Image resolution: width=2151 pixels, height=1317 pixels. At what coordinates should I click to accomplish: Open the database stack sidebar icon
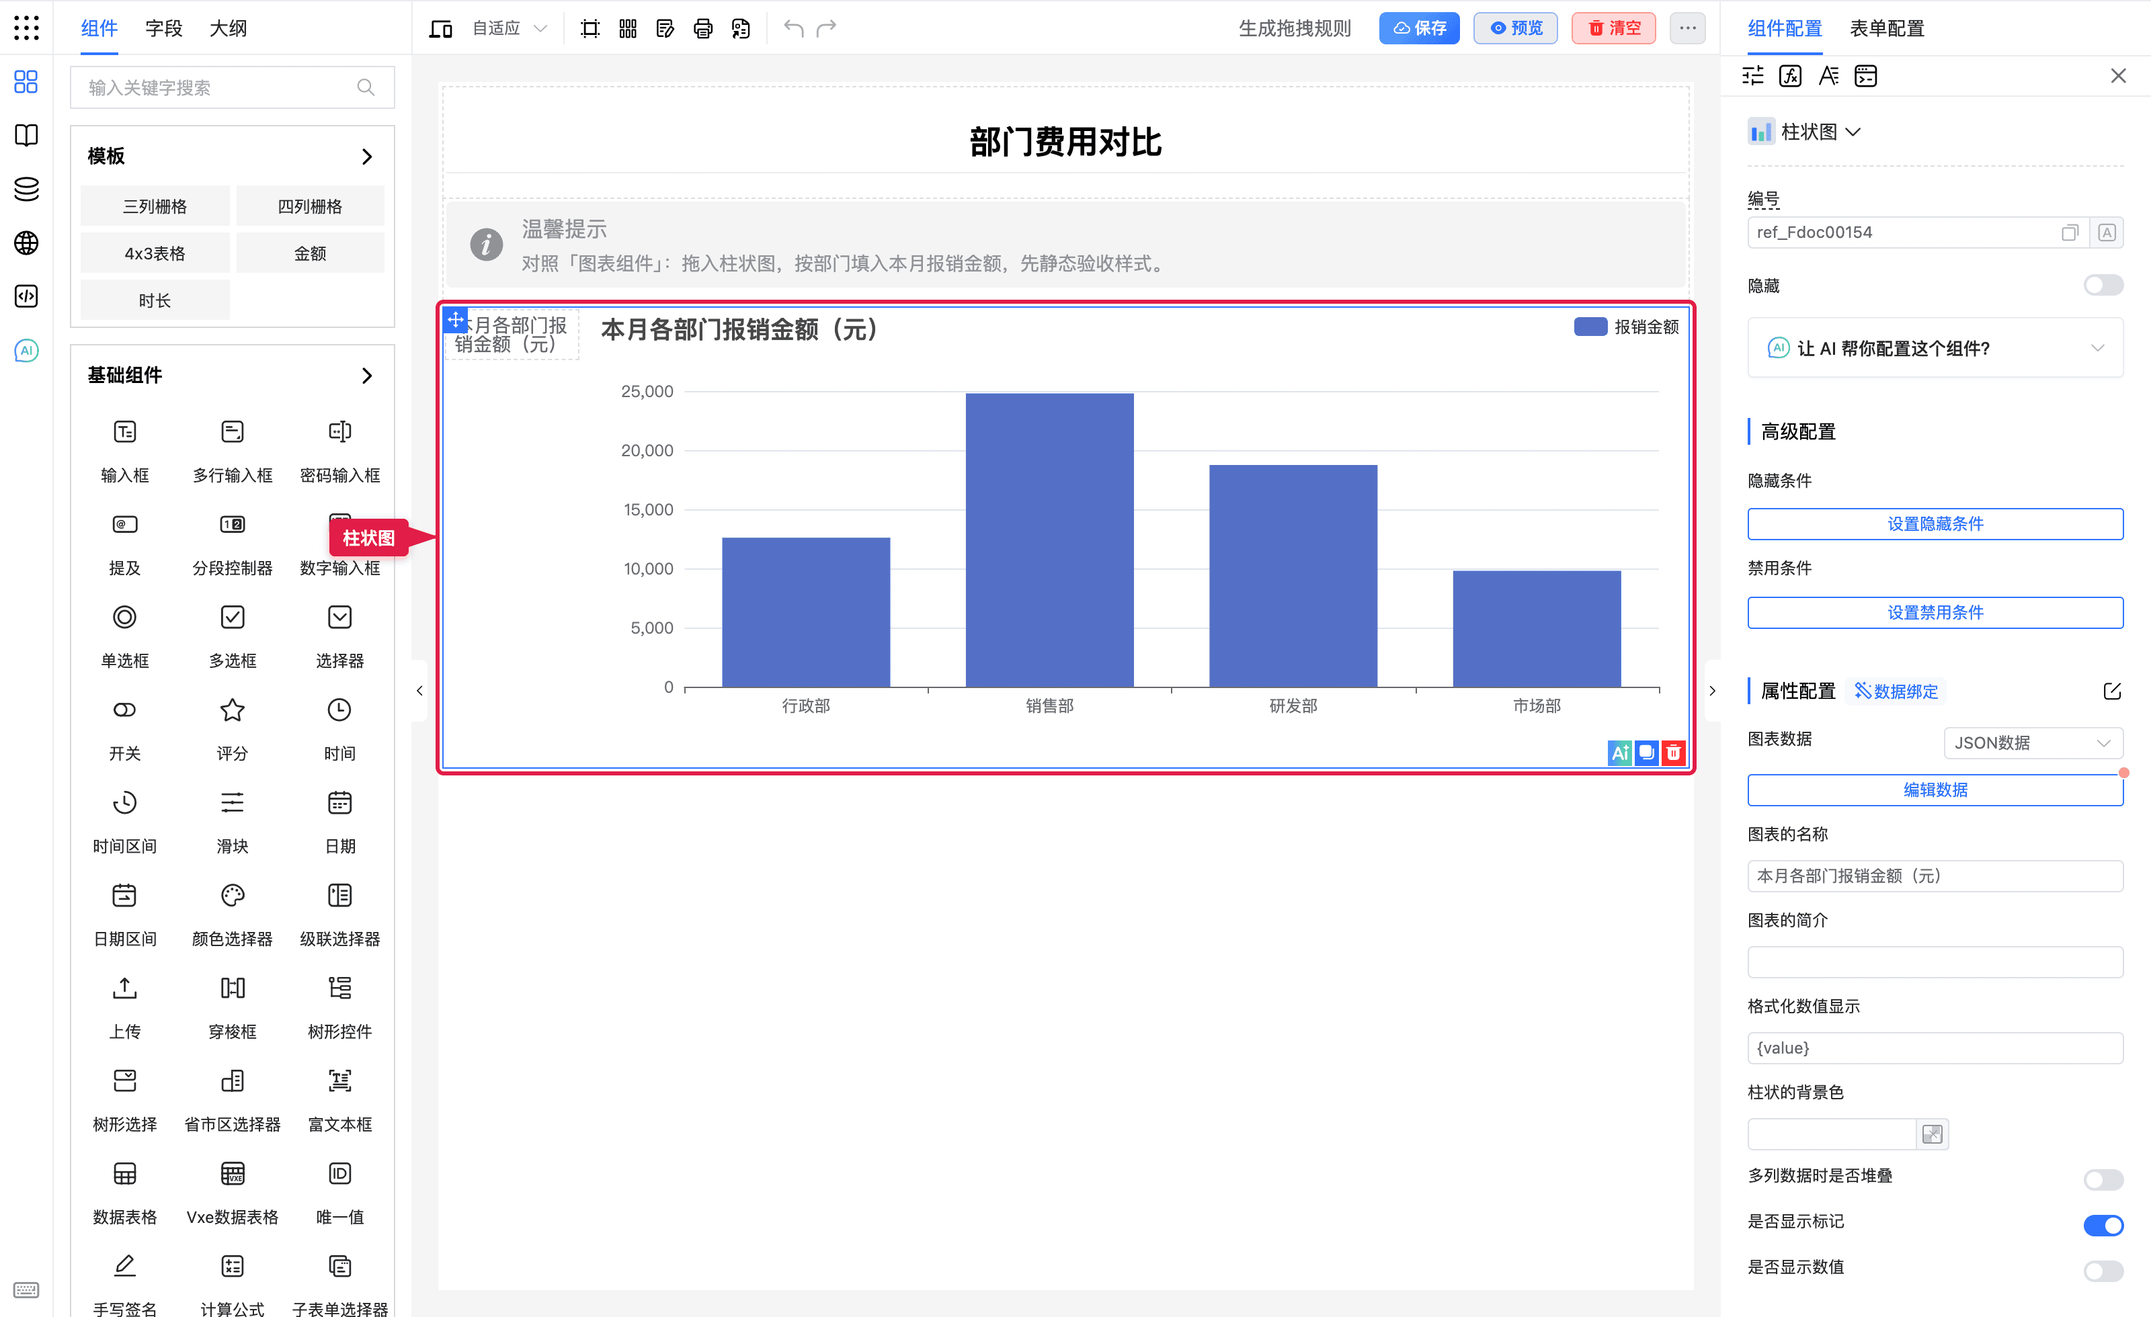26,189
